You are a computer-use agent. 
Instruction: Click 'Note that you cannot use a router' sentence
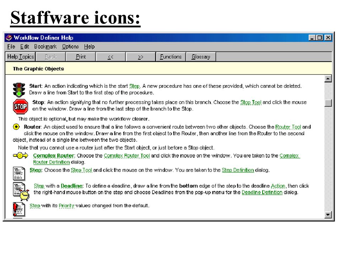pos(116,148)
